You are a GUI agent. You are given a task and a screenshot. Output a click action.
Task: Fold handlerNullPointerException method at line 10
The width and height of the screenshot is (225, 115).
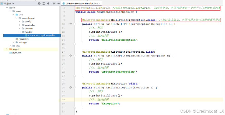point(75,24)
